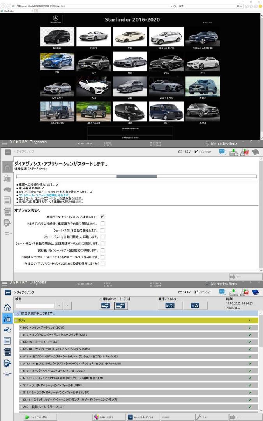Open the 213 model thumbnail in Starfinder
This screenshot has height=421, width=263.
click(x=203, y=62)
